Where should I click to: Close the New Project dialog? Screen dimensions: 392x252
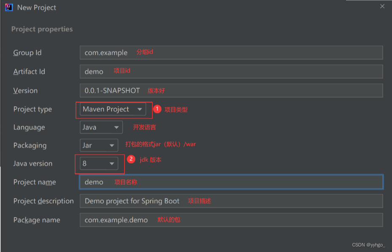[x=382, y=6]
